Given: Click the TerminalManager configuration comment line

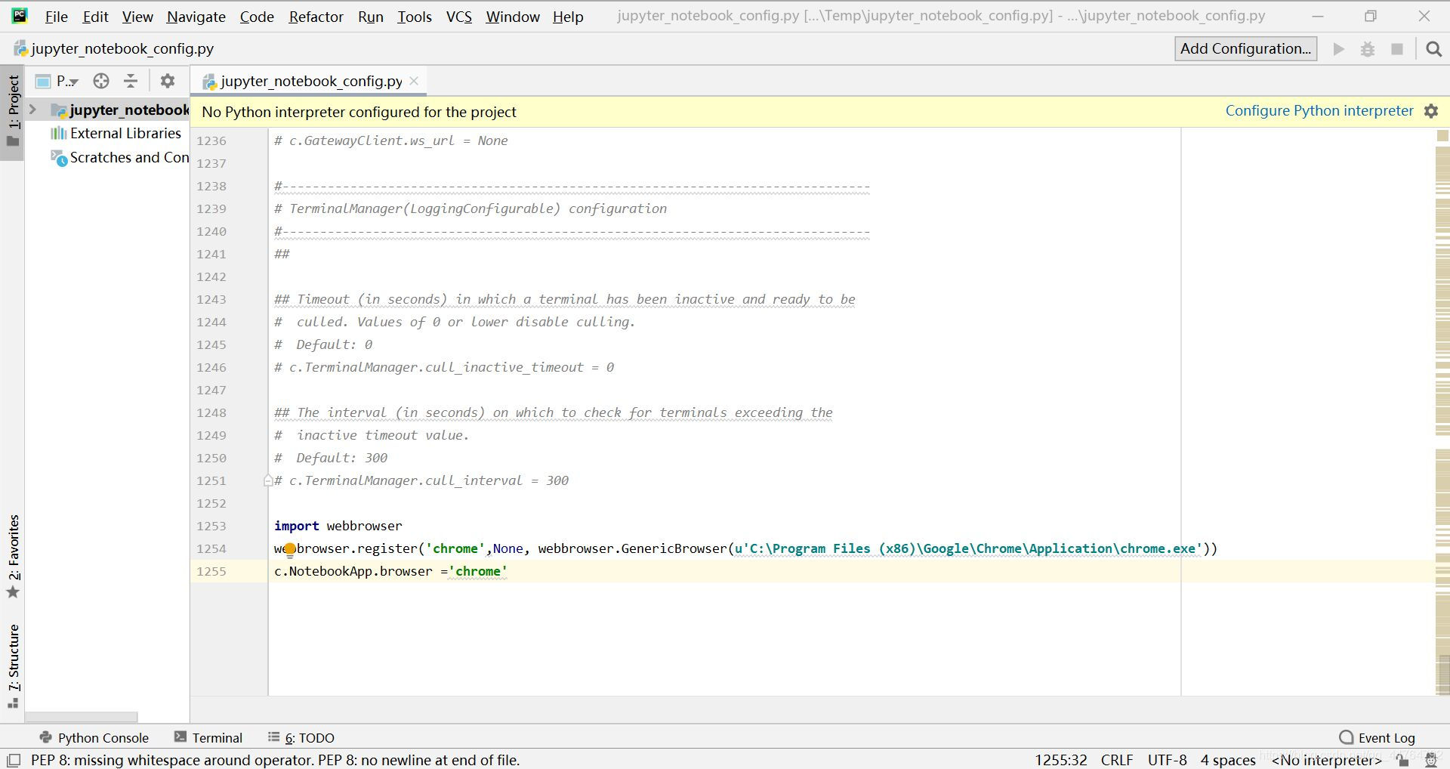Looking at the screenshot, I should (470, 209).
